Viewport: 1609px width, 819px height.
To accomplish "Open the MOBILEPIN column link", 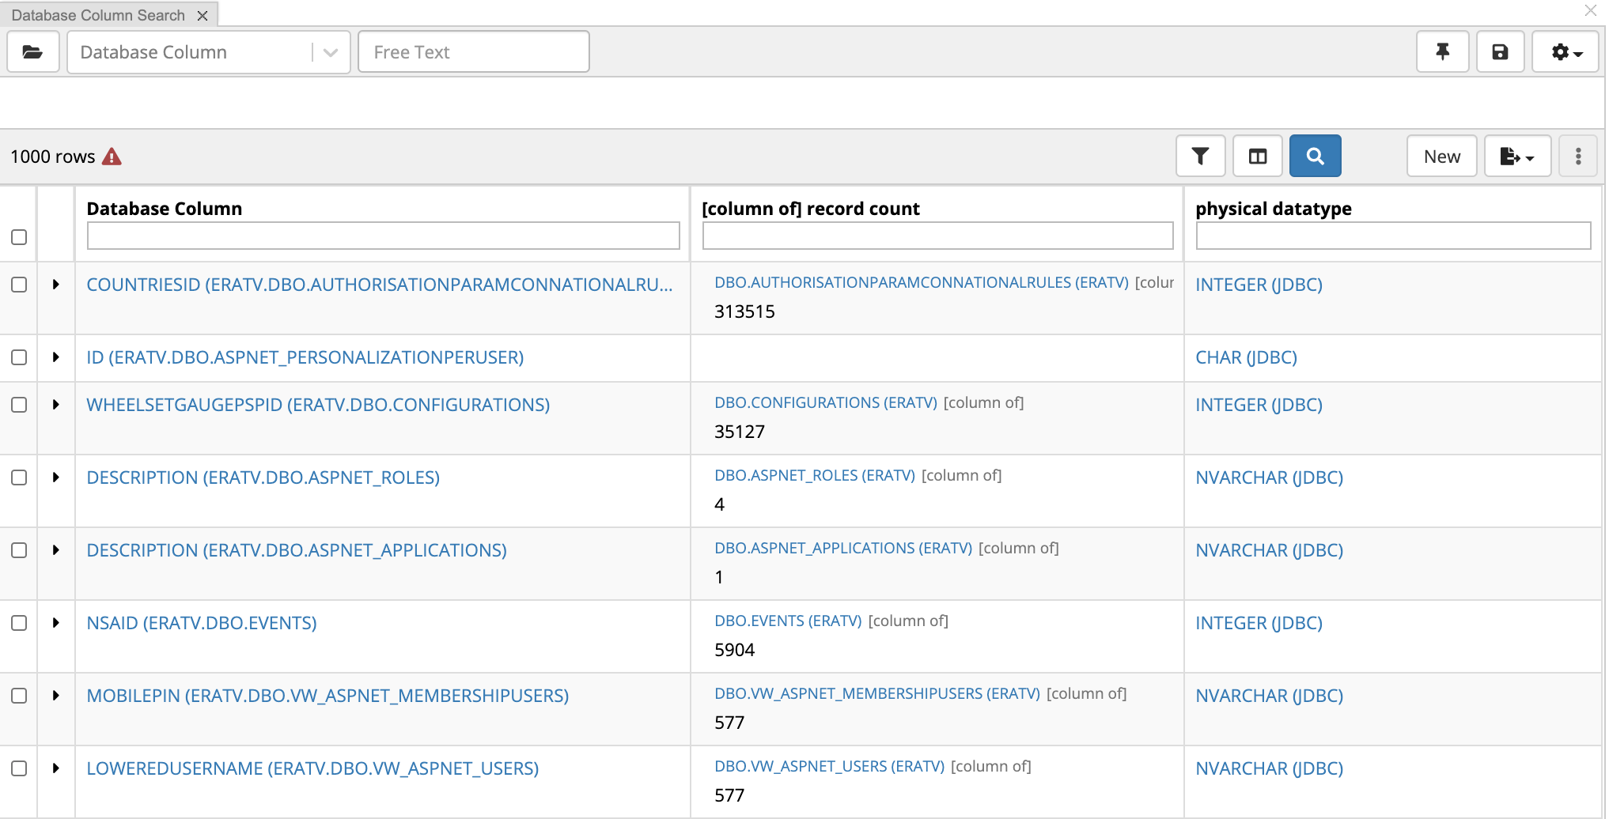I will click(x=327, y=696).
